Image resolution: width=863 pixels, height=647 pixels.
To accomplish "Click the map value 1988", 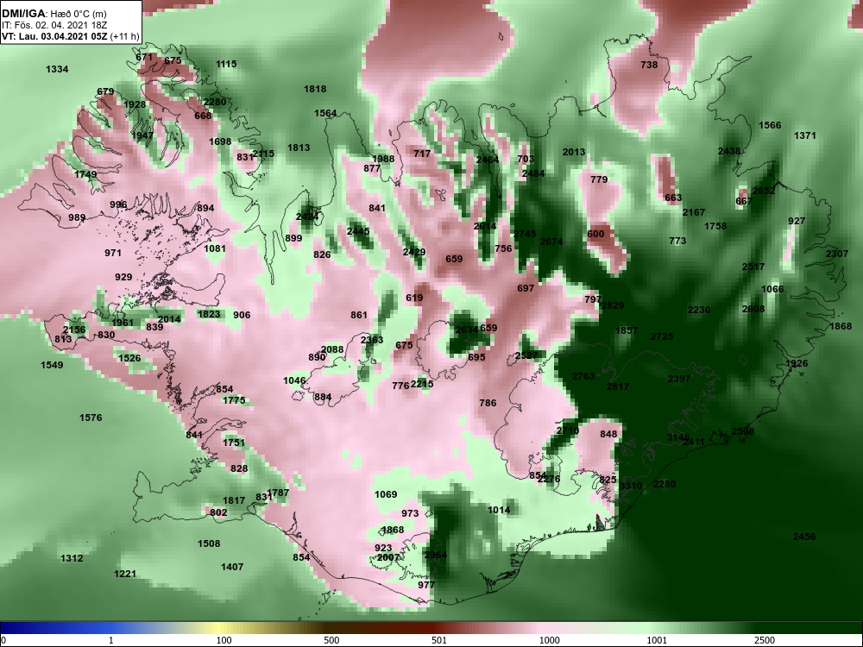I will pyautogui.click(x=383, y=159).
